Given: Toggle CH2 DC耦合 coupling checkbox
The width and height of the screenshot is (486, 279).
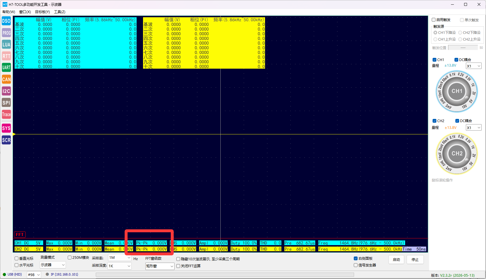Looking at the screenshot, I should tap(464, 121).
